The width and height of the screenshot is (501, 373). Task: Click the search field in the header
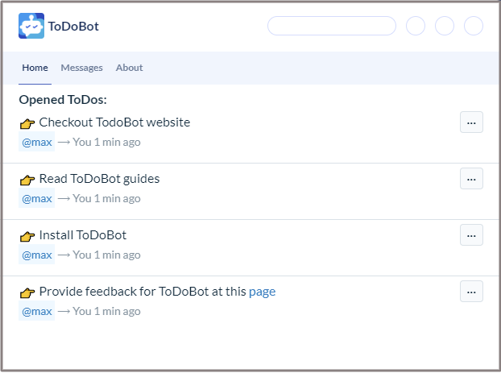point(331,26)
